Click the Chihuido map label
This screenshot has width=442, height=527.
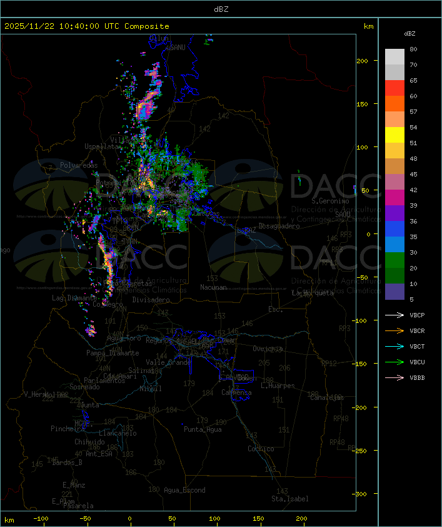(x=89, y=442)
